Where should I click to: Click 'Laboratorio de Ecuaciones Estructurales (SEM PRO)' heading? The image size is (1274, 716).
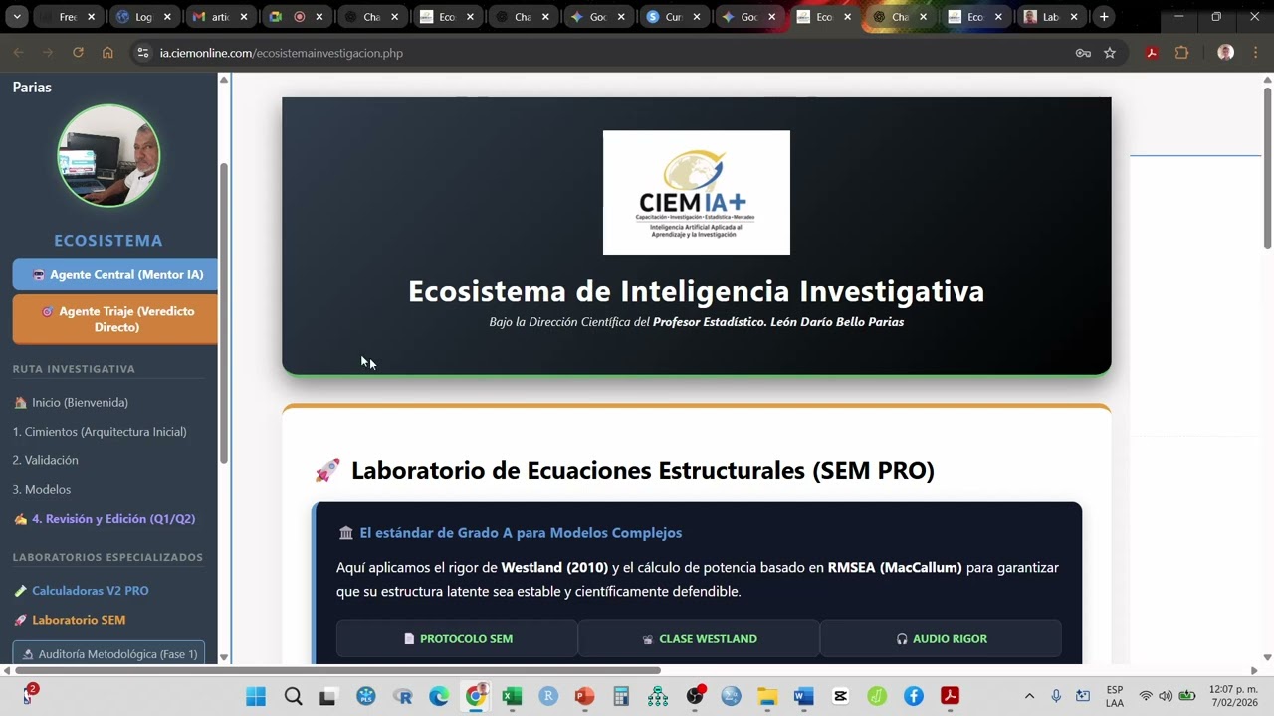pyautogui.click(x=643, y=470)
